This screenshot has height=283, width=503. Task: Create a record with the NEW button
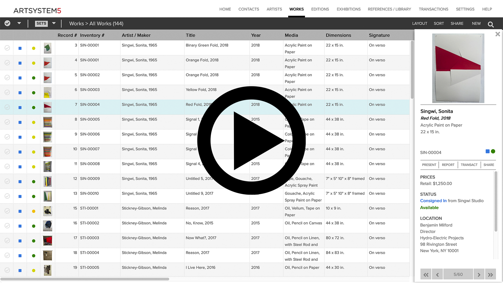(476, 23)
